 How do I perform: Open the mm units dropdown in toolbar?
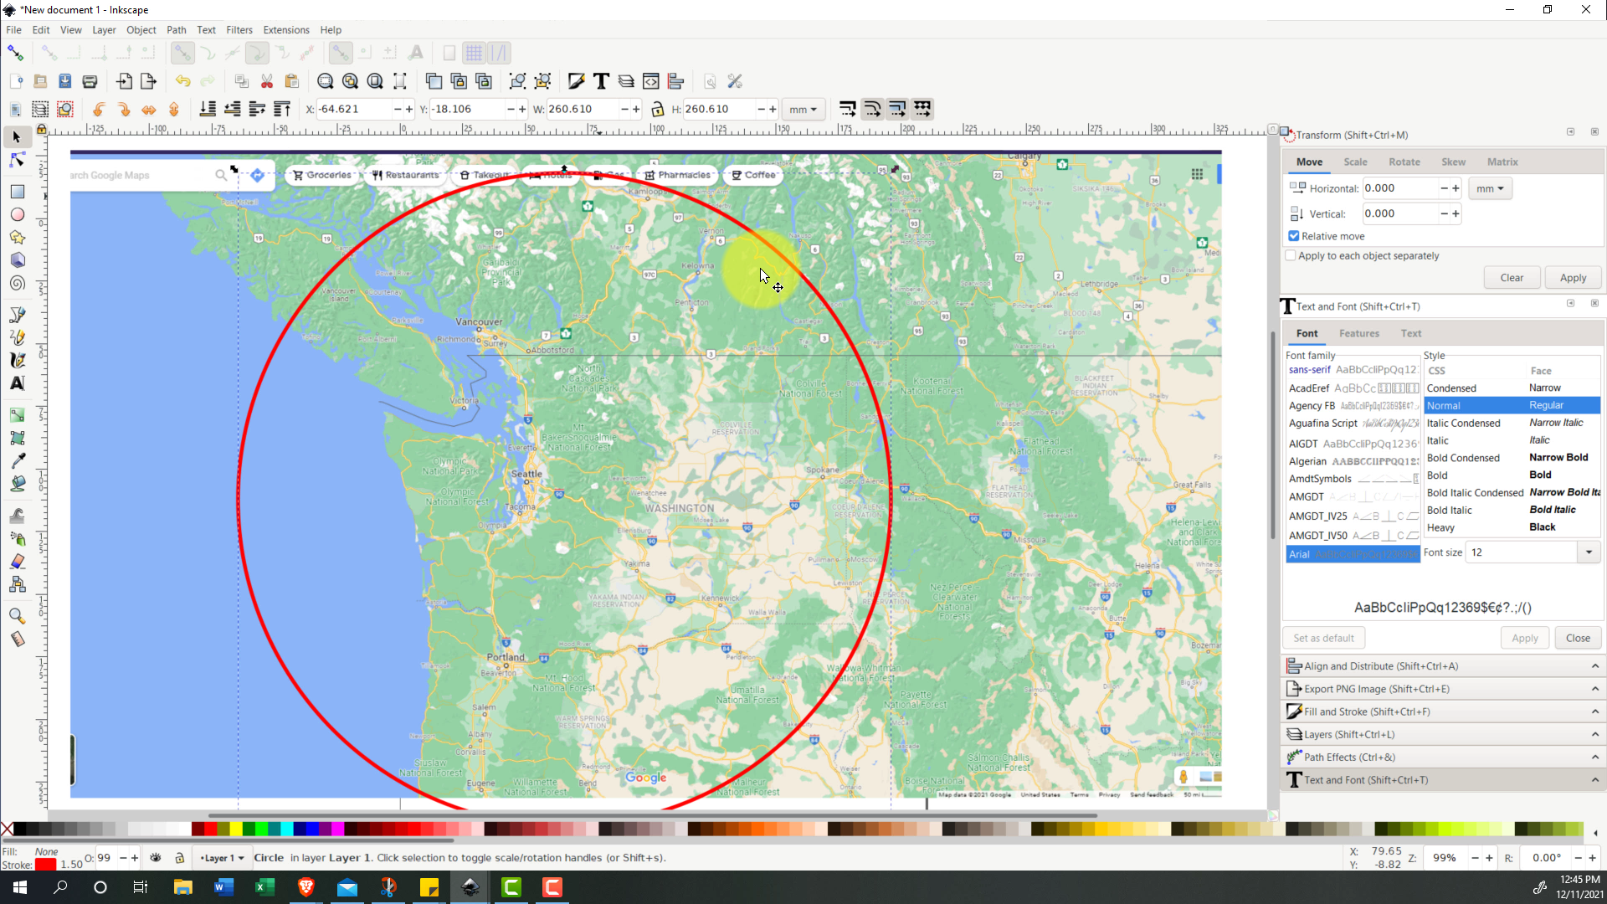point(803,109)
